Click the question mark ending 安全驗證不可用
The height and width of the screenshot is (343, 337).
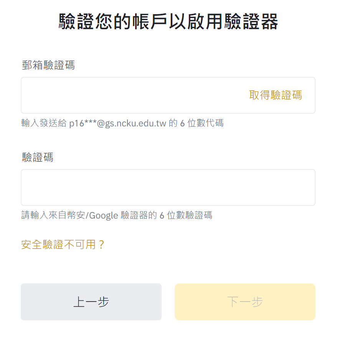(x=101, y=245)
